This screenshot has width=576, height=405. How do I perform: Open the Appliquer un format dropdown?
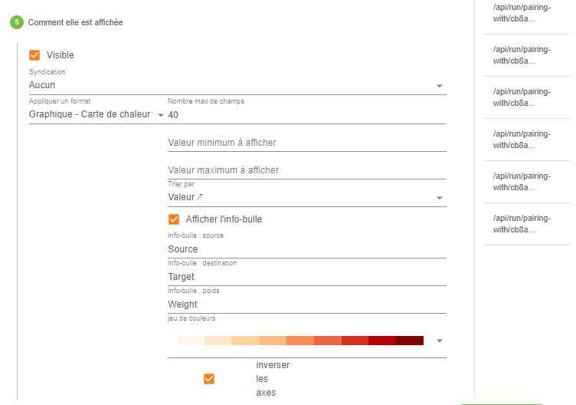(97, 114)
